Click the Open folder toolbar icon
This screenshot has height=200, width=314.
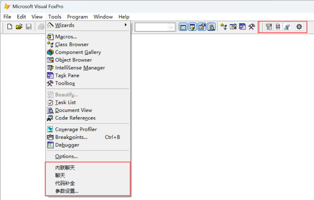[x=19, y=27]
